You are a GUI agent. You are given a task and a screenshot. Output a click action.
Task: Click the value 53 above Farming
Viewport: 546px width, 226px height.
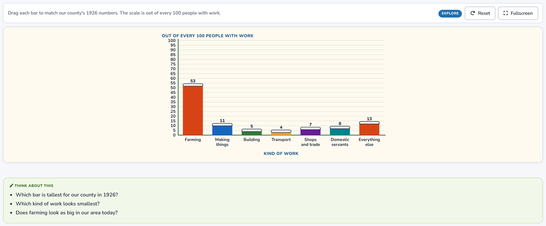coord(193,81)
